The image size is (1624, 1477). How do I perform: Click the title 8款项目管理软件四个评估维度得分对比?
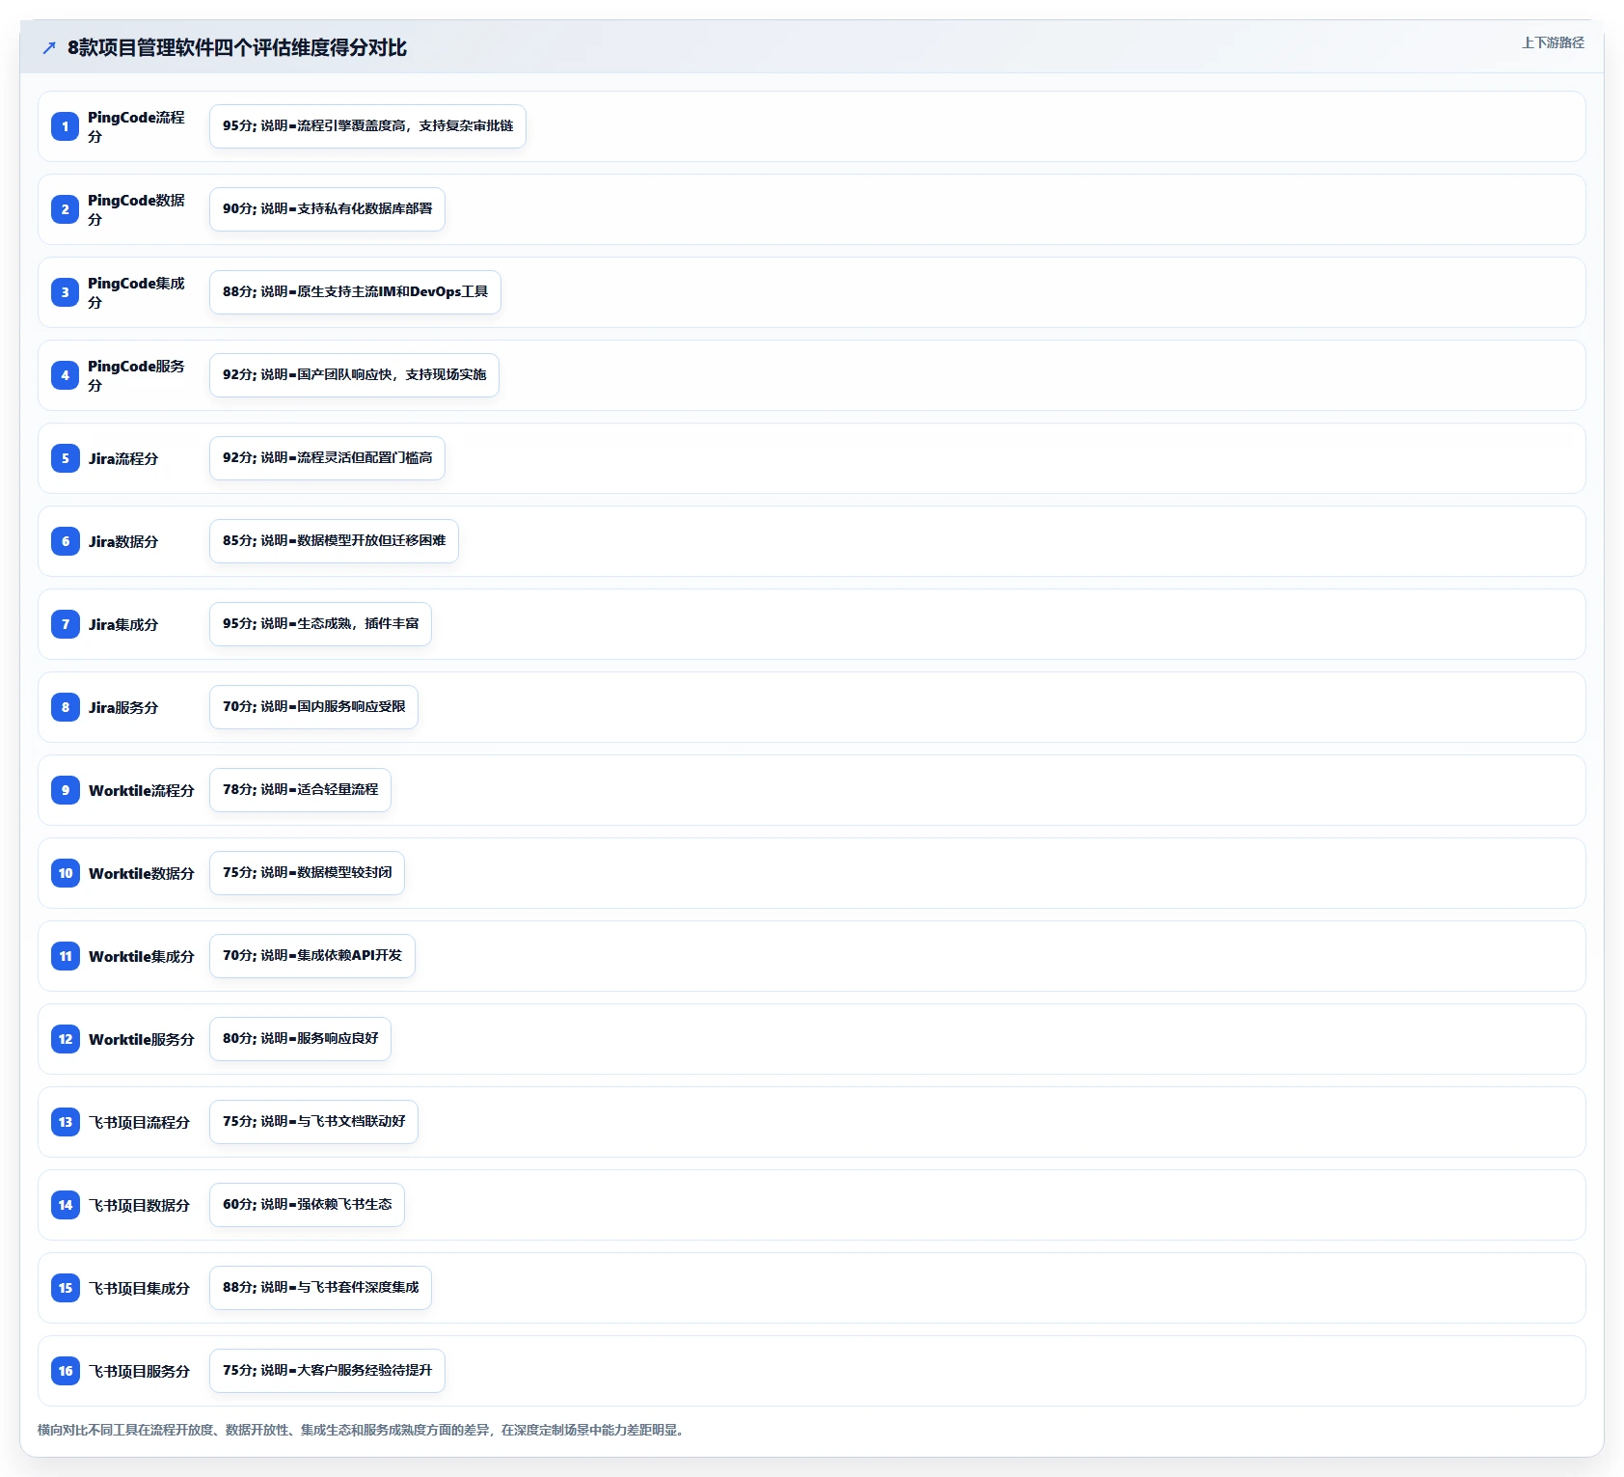(237, 47)
